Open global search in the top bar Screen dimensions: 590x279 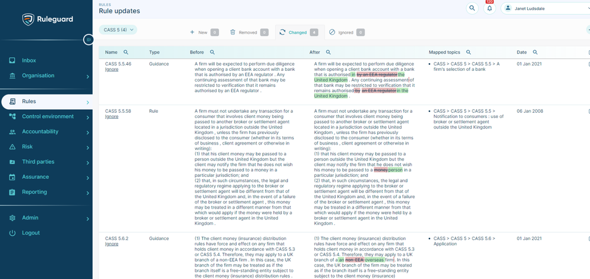point(472,8)
